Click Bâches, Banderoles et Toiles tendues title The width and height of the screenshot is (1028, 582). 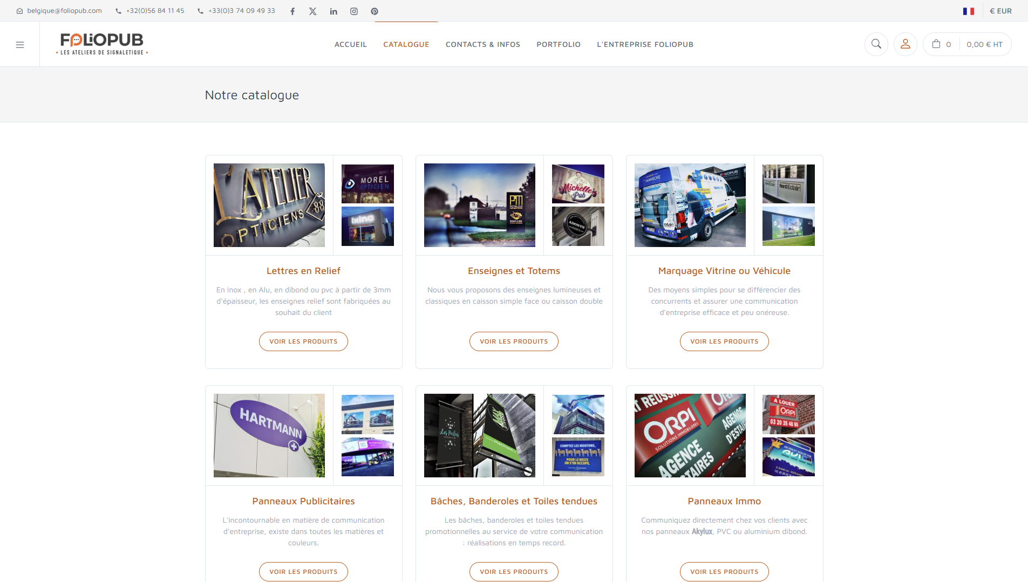pyautogui.click(x=514, y=502)
